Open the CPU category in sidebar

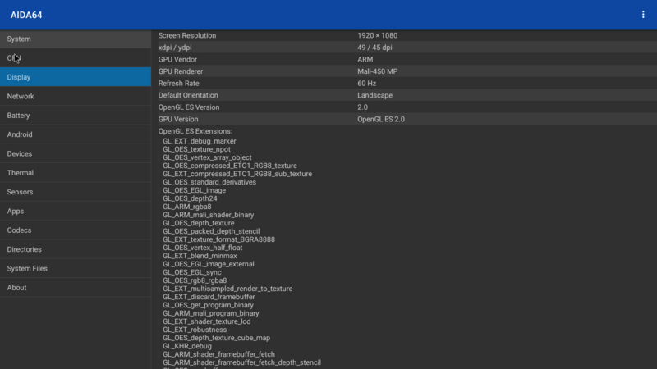(x=76, y=57)
